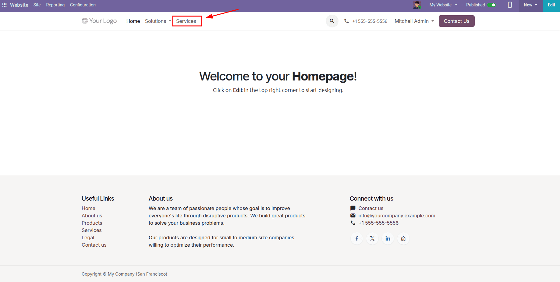Go to the Home nav item

tap(133, 21)
